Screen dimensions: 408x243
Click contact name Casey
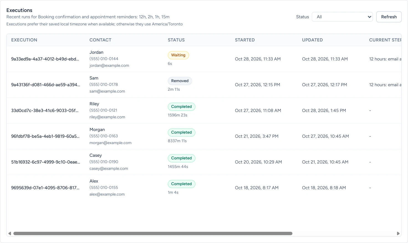(x=96, y=156)
